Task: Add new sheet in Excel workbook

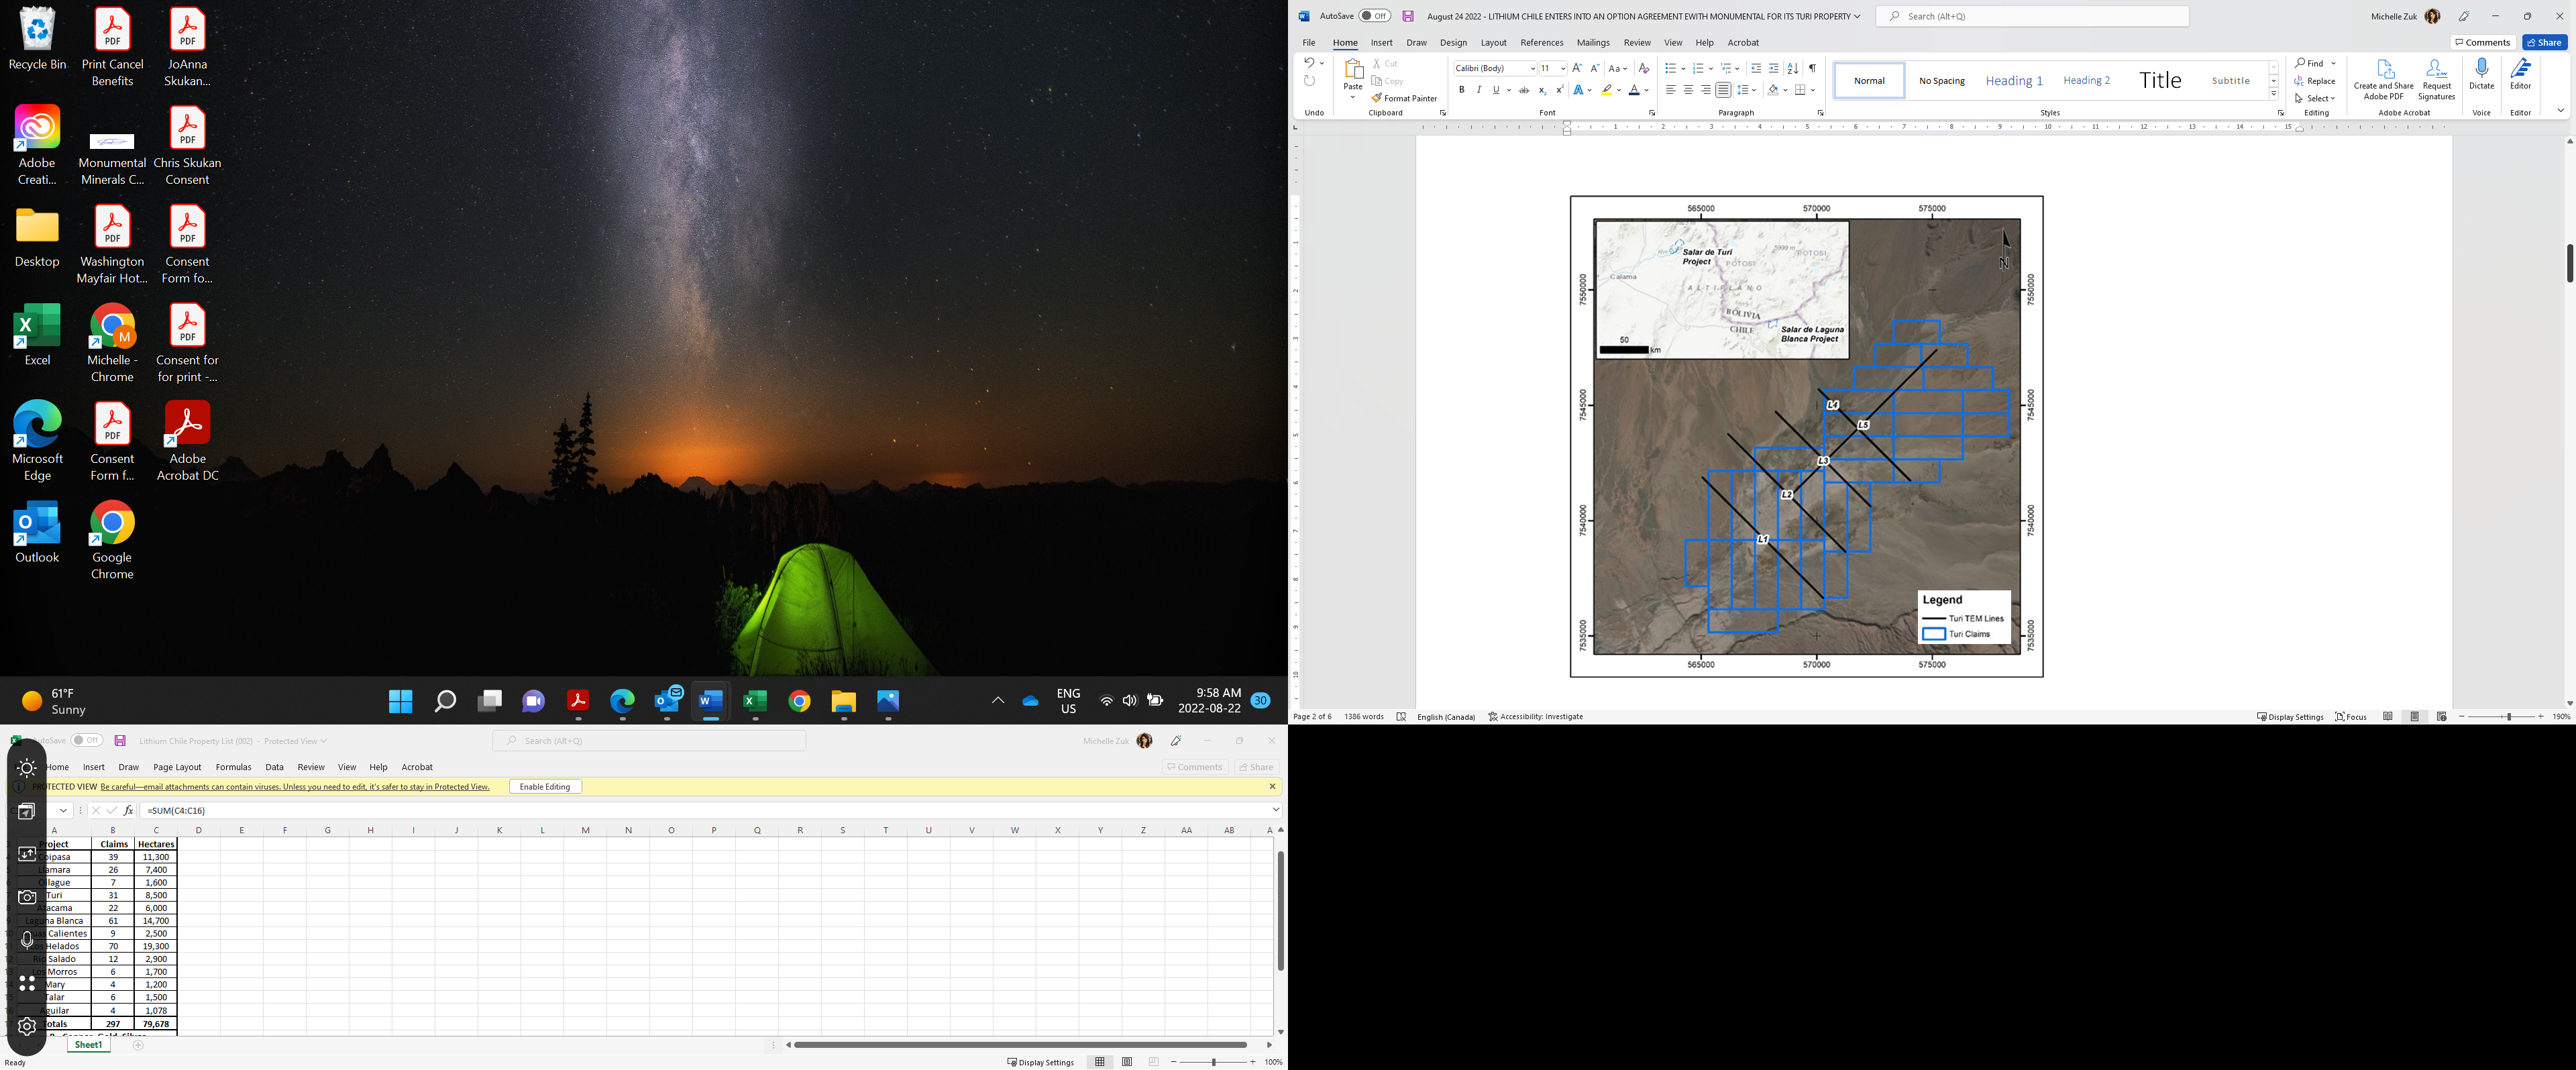Action: 138,1045
